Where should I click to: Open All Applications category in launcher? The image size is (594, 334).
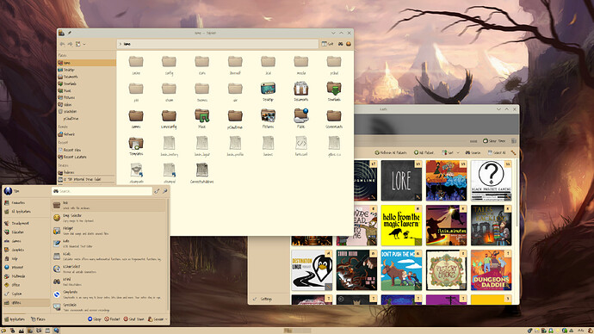click(27, 212)
